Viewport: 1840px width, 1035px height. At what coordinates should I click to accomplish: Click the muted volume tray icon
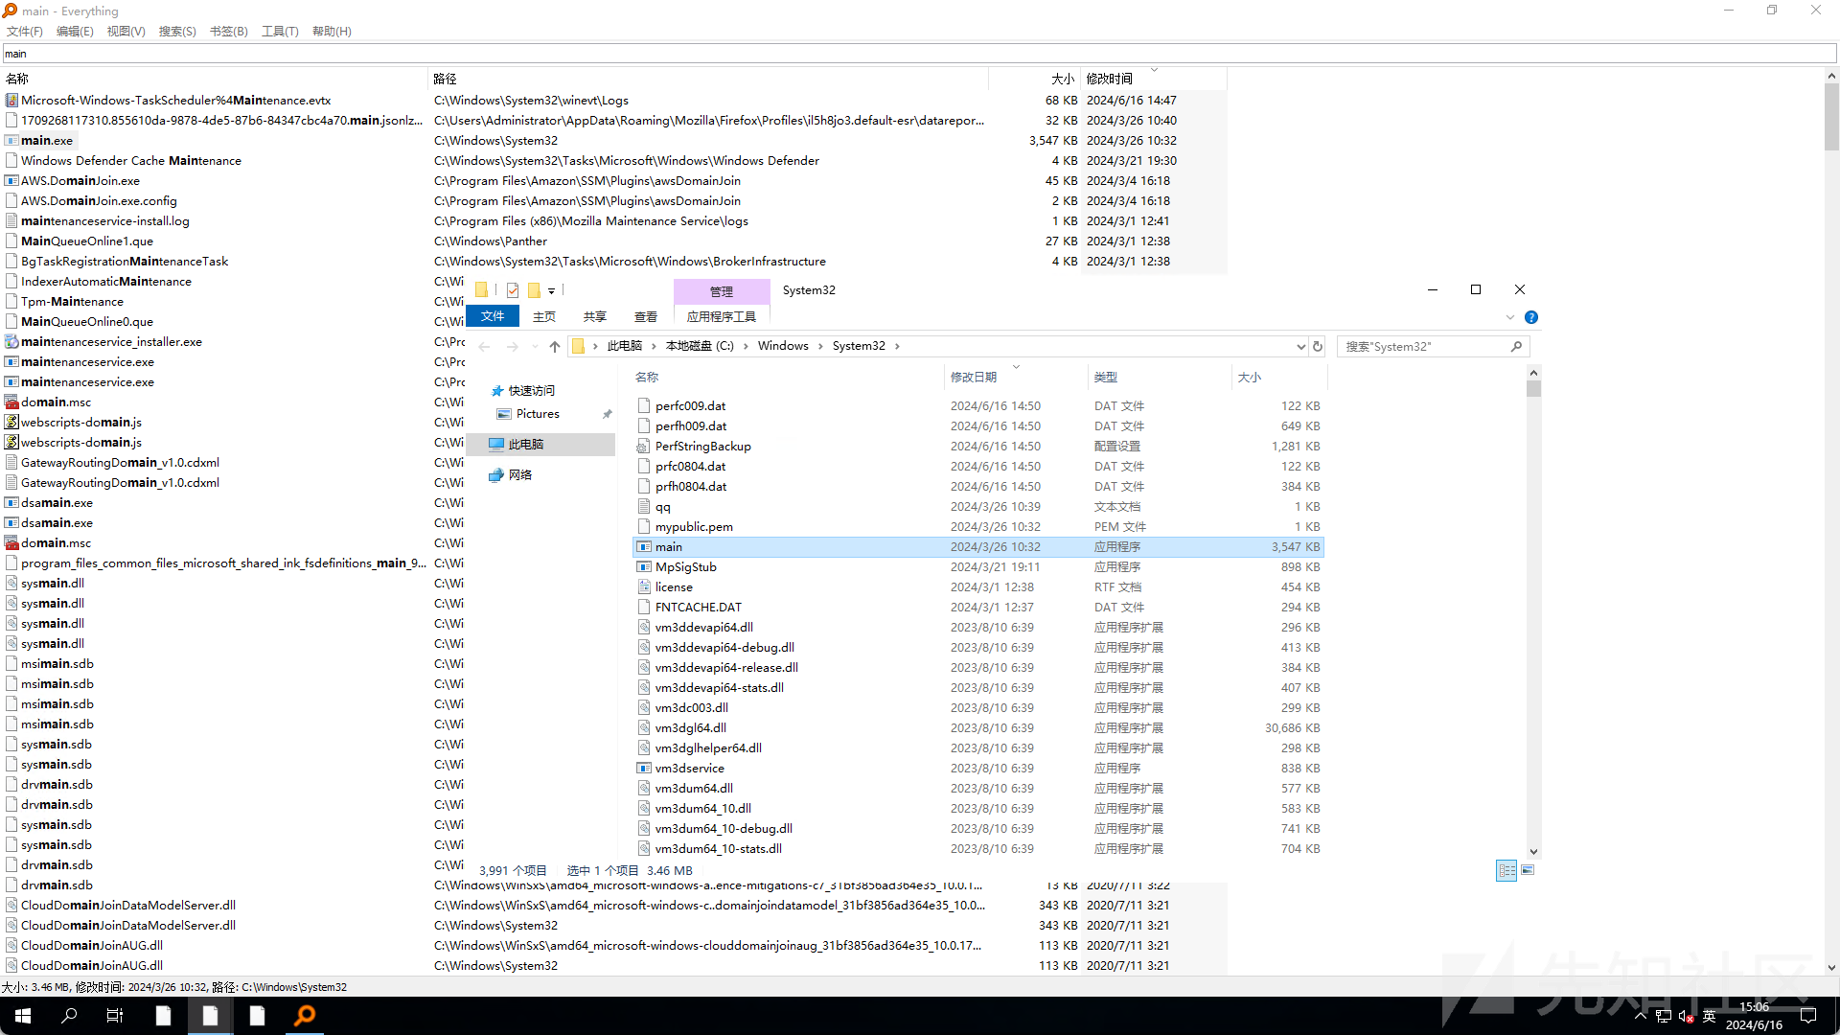1687,1016
